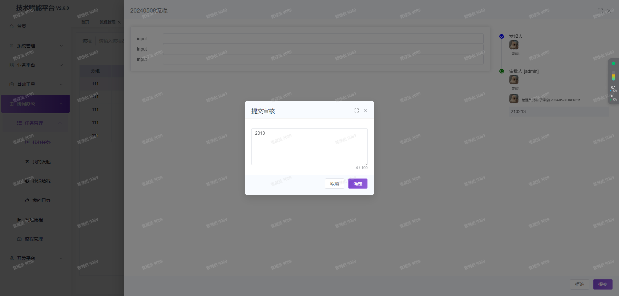This screenshot has height=296, width=619.
Task: Expand the 基础工具 menu
Action: click(35, 84)
